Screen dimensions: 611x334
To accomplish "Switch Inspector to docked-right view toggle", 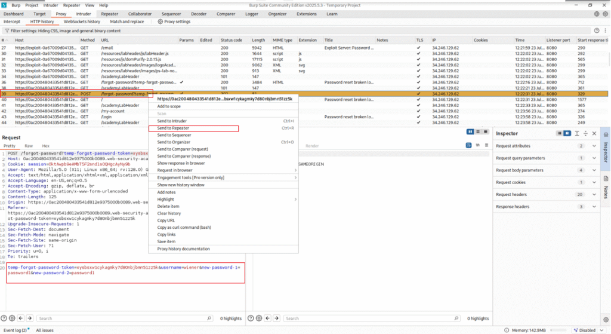I will point(567,133).
